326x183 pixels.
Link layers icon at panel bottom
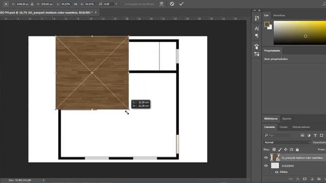click(x=290, y=179)
